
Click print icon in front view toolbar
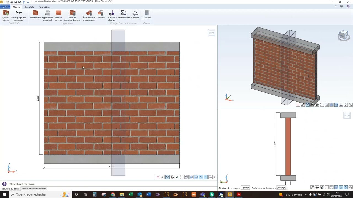[x=172, y=177]
